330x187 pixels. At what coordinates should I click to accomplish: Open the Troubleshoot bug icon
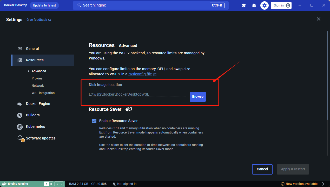[254, 5]
